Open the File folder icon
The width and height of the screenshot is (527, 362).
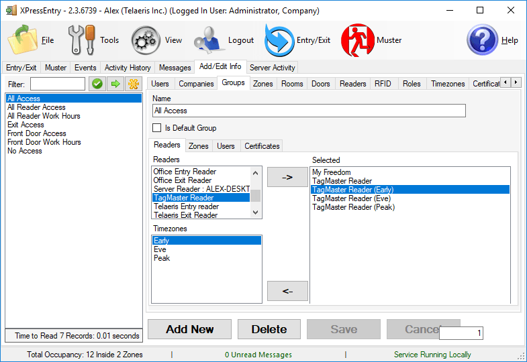23,40
